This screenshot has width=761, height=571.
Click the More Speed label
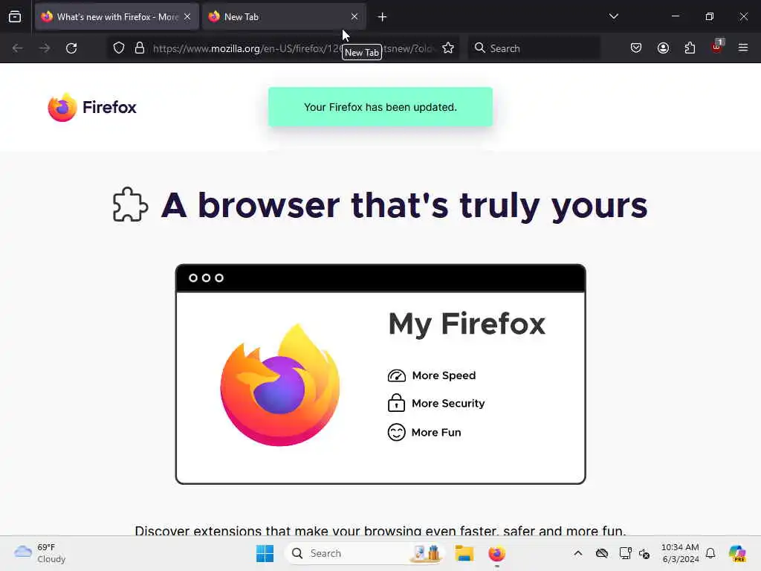444,375
